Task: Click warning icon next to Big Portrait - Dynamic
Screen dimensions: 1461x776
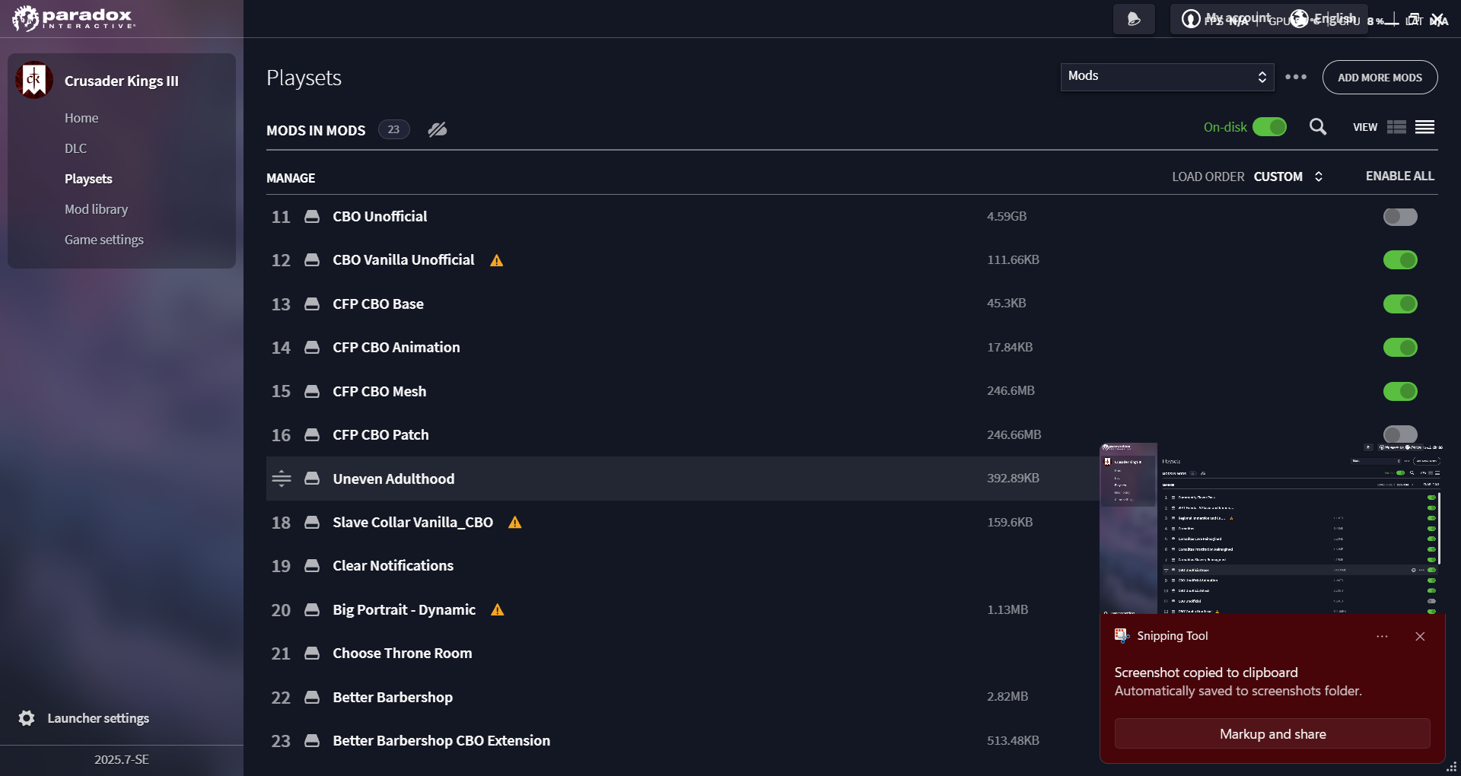Action: 498,610
